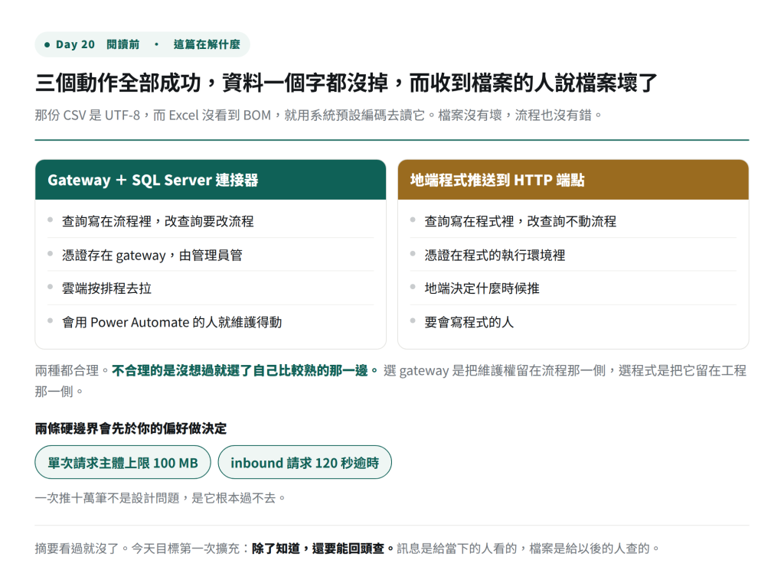
Task: Click the "雲端按排程去拉" list item
Action: [x=211, y=288]
